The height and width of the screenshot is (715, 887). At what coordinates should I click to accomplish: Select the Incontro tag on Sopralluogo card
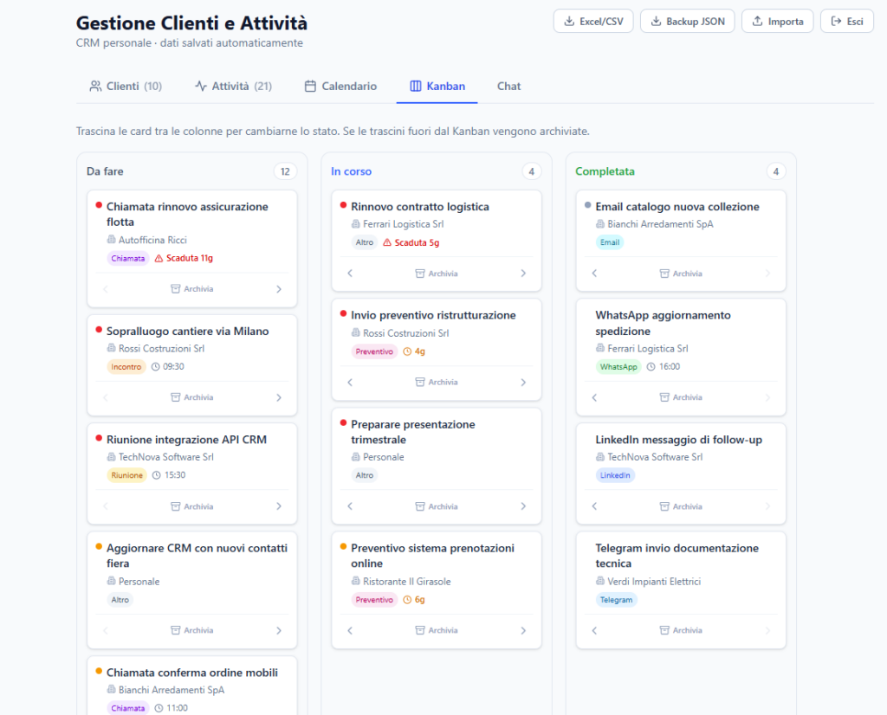point(126,367)
